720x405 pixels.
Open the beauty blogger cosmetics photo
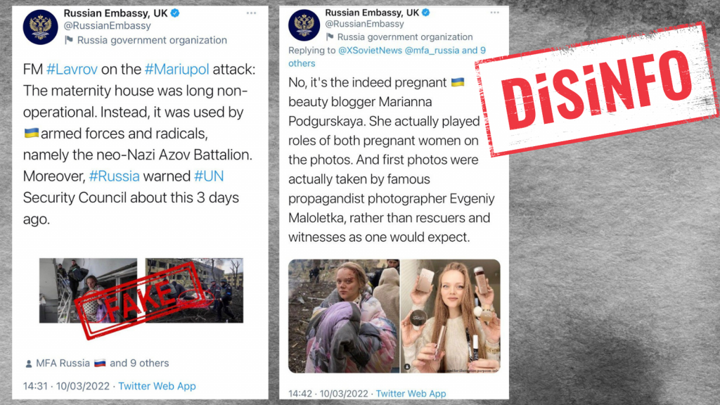pos(451,316)
